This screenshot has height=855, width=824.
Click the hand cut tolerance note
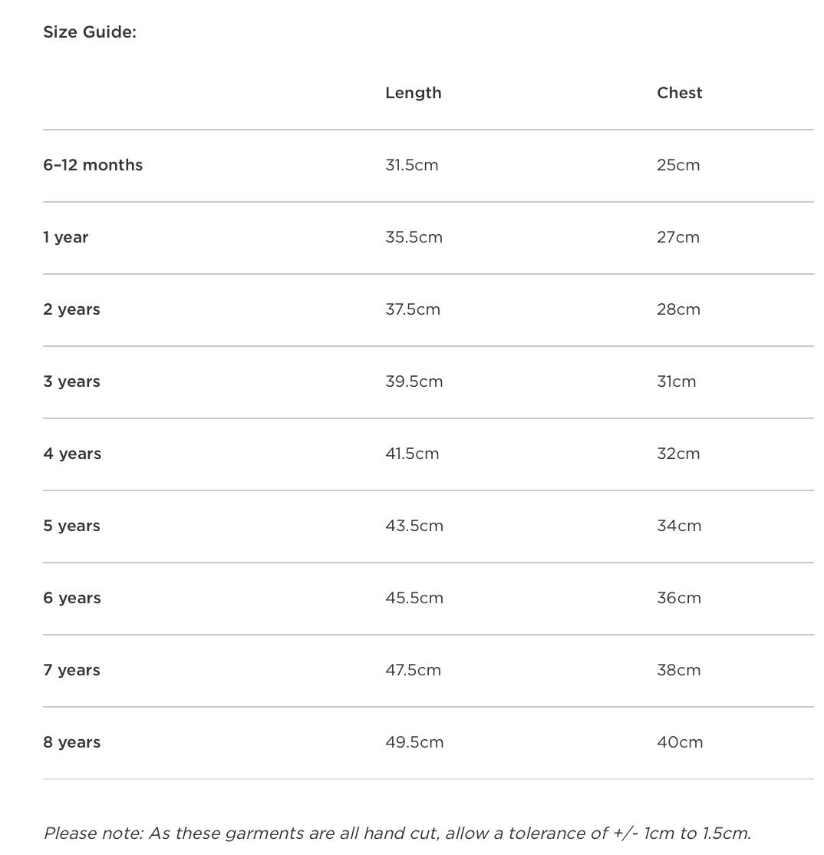(x=397, y=833)
